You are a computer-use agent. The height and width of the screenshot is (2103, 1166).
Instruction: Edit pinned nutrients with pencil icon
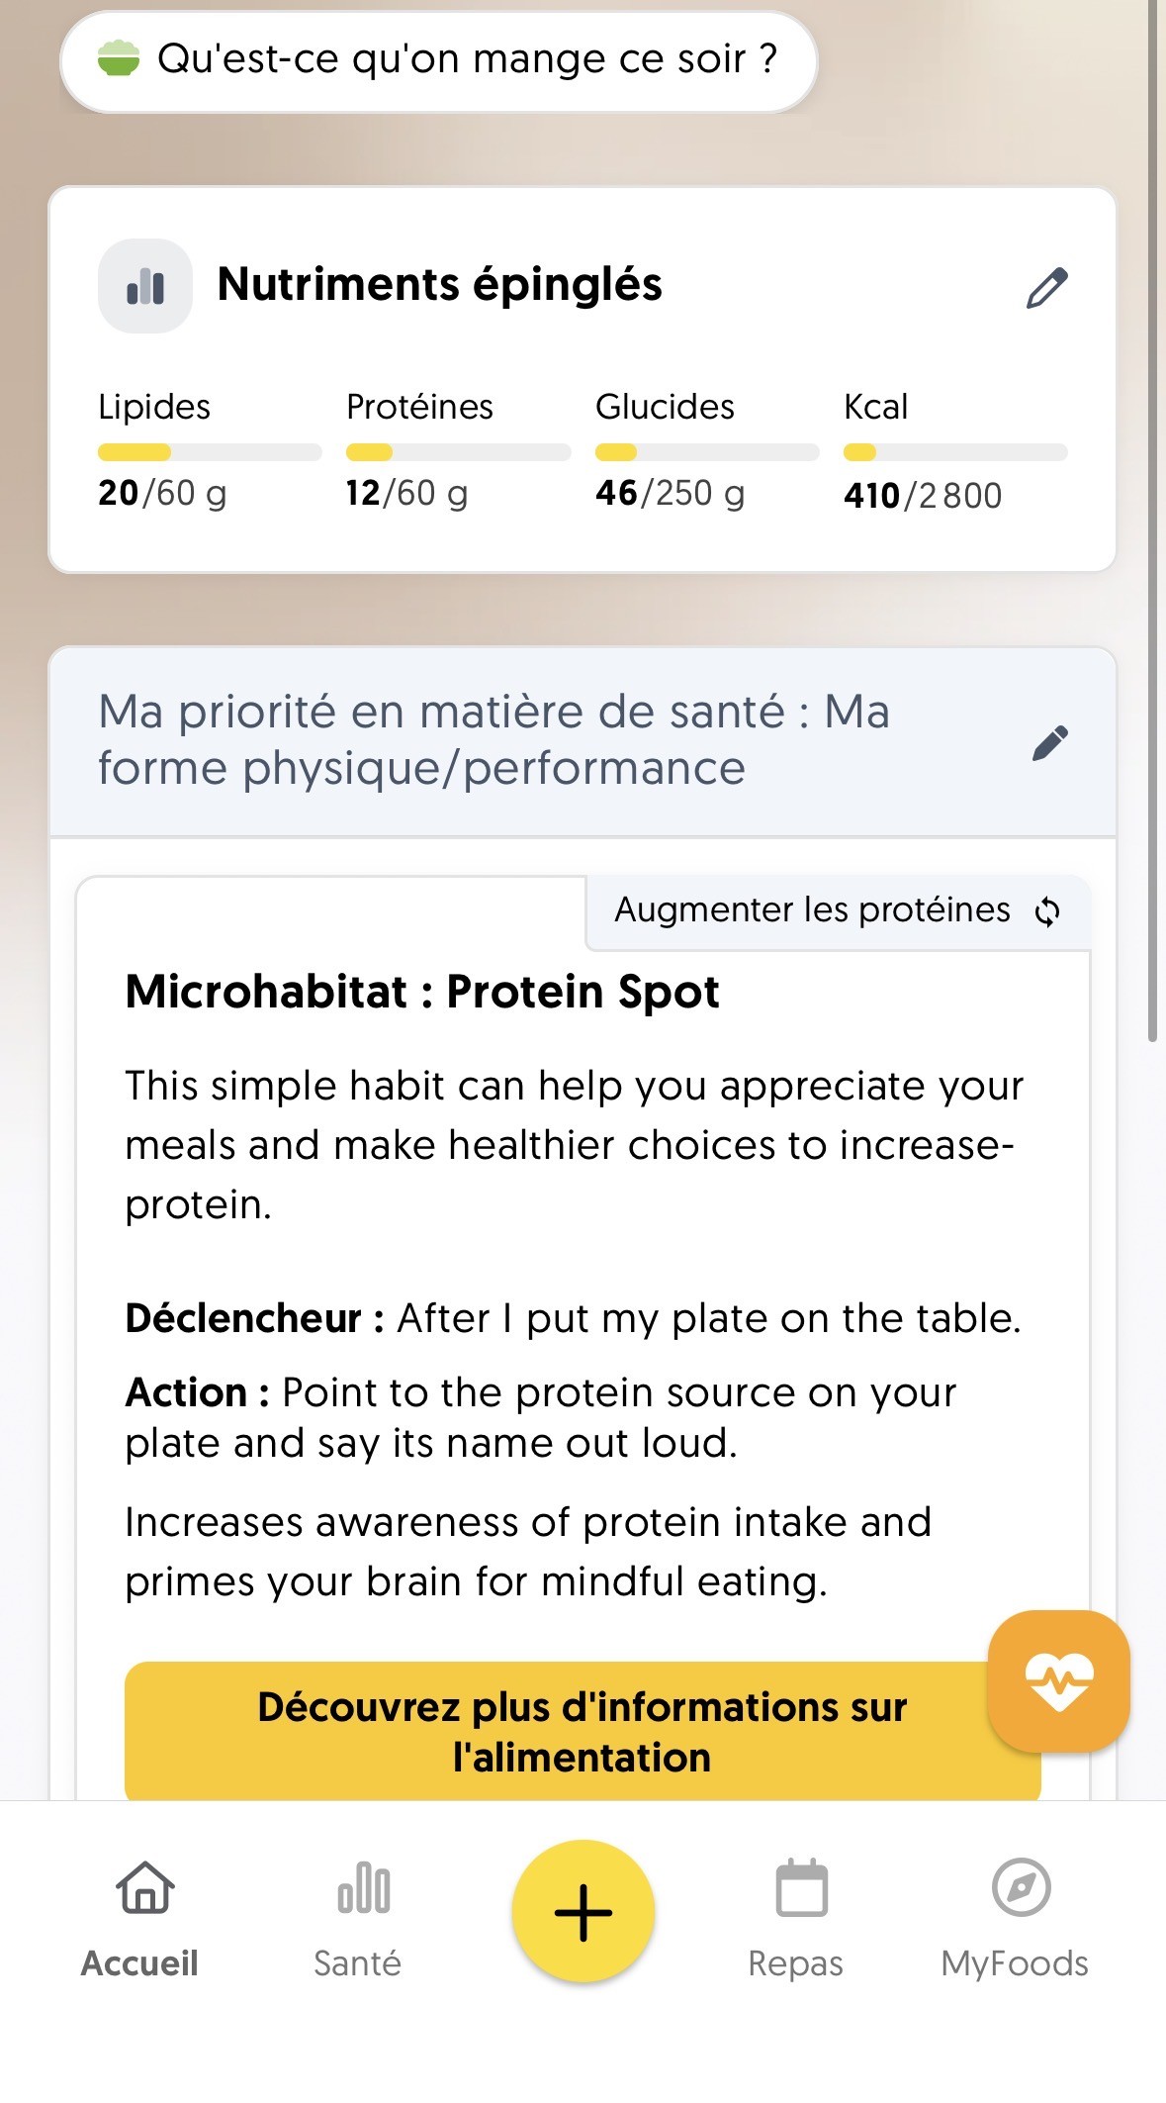coord(1046,288)
